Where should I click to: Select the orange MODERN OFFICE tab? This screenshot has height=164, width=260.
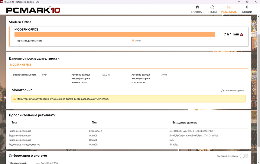pyautogui.click(x=21, y=65)
